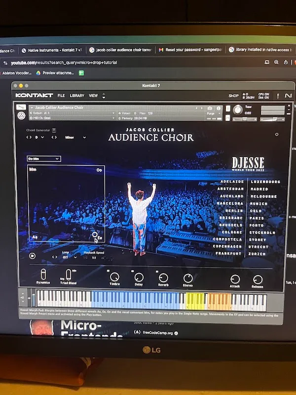Go to next instrument with the right arrow
This screenshot has height=395, width=296.
pos(202,108)
